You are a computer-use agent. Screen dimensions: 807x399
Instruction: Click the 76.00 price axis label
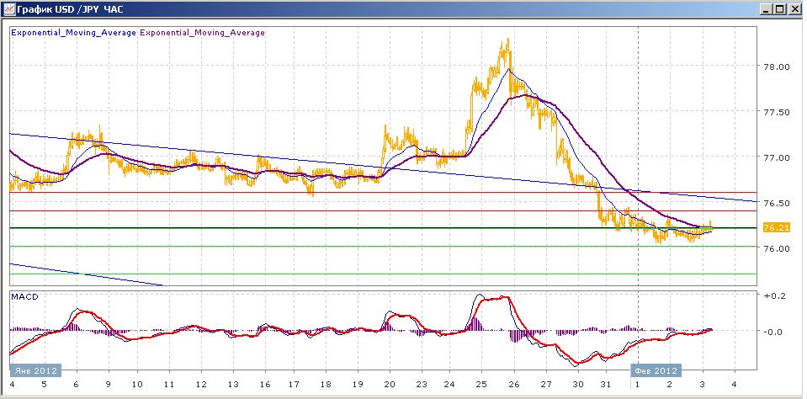(x=778, y=248)
